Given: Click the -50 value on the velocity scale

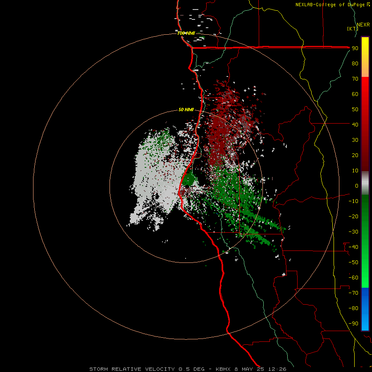Looking at the screenshot, I should click(x=353, y=262).
